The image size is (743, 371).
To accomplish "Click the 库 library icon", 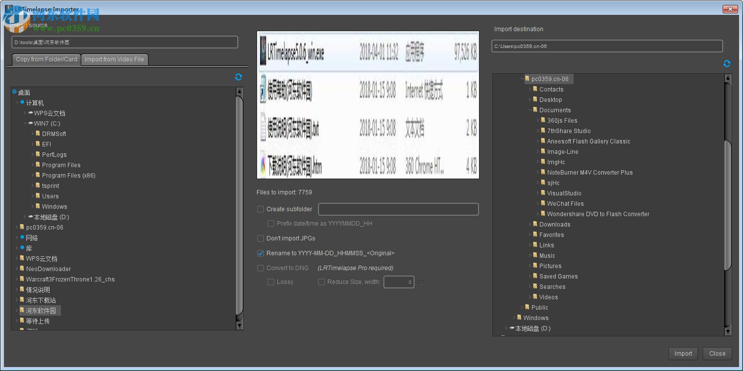I will (22, 248).
